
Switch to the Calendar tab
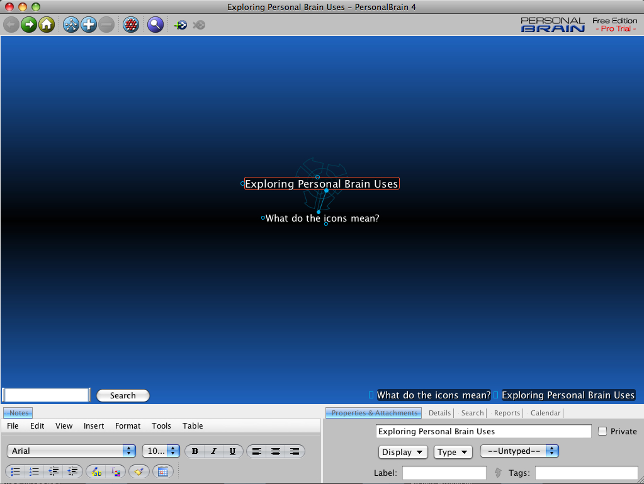point(545,413)
